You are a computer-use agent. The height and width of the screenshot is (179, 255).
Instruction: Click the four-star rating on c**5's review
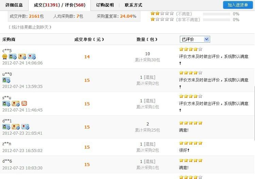click(190, 49)
